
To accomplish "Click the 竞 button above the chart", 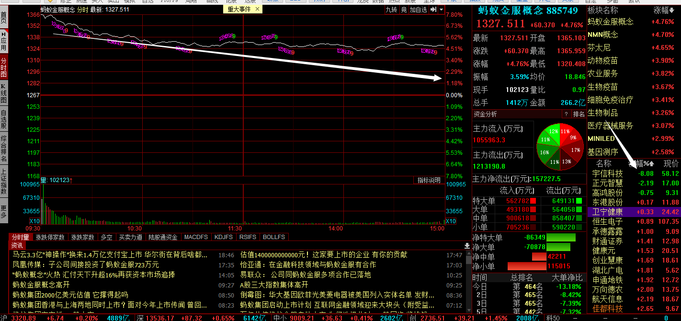I will click(x=404, y=10).
